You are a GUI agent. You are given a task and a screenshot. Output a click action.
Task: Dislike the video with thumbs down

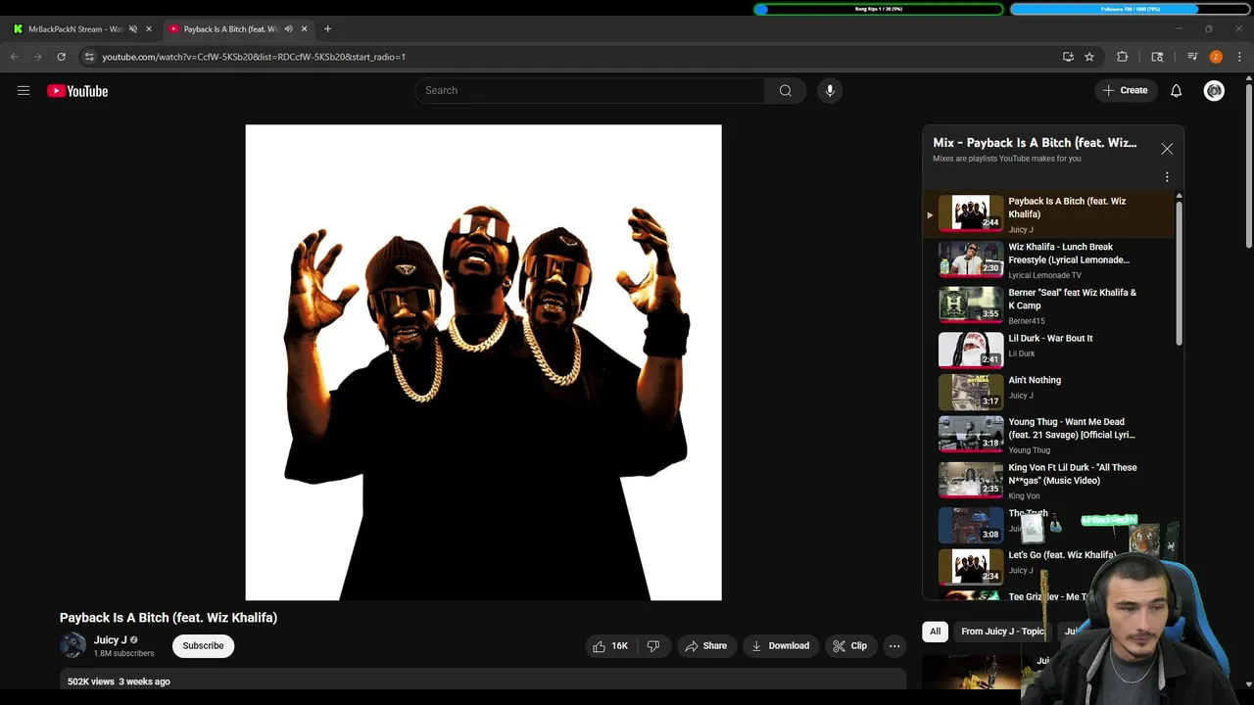coord(653,646)
